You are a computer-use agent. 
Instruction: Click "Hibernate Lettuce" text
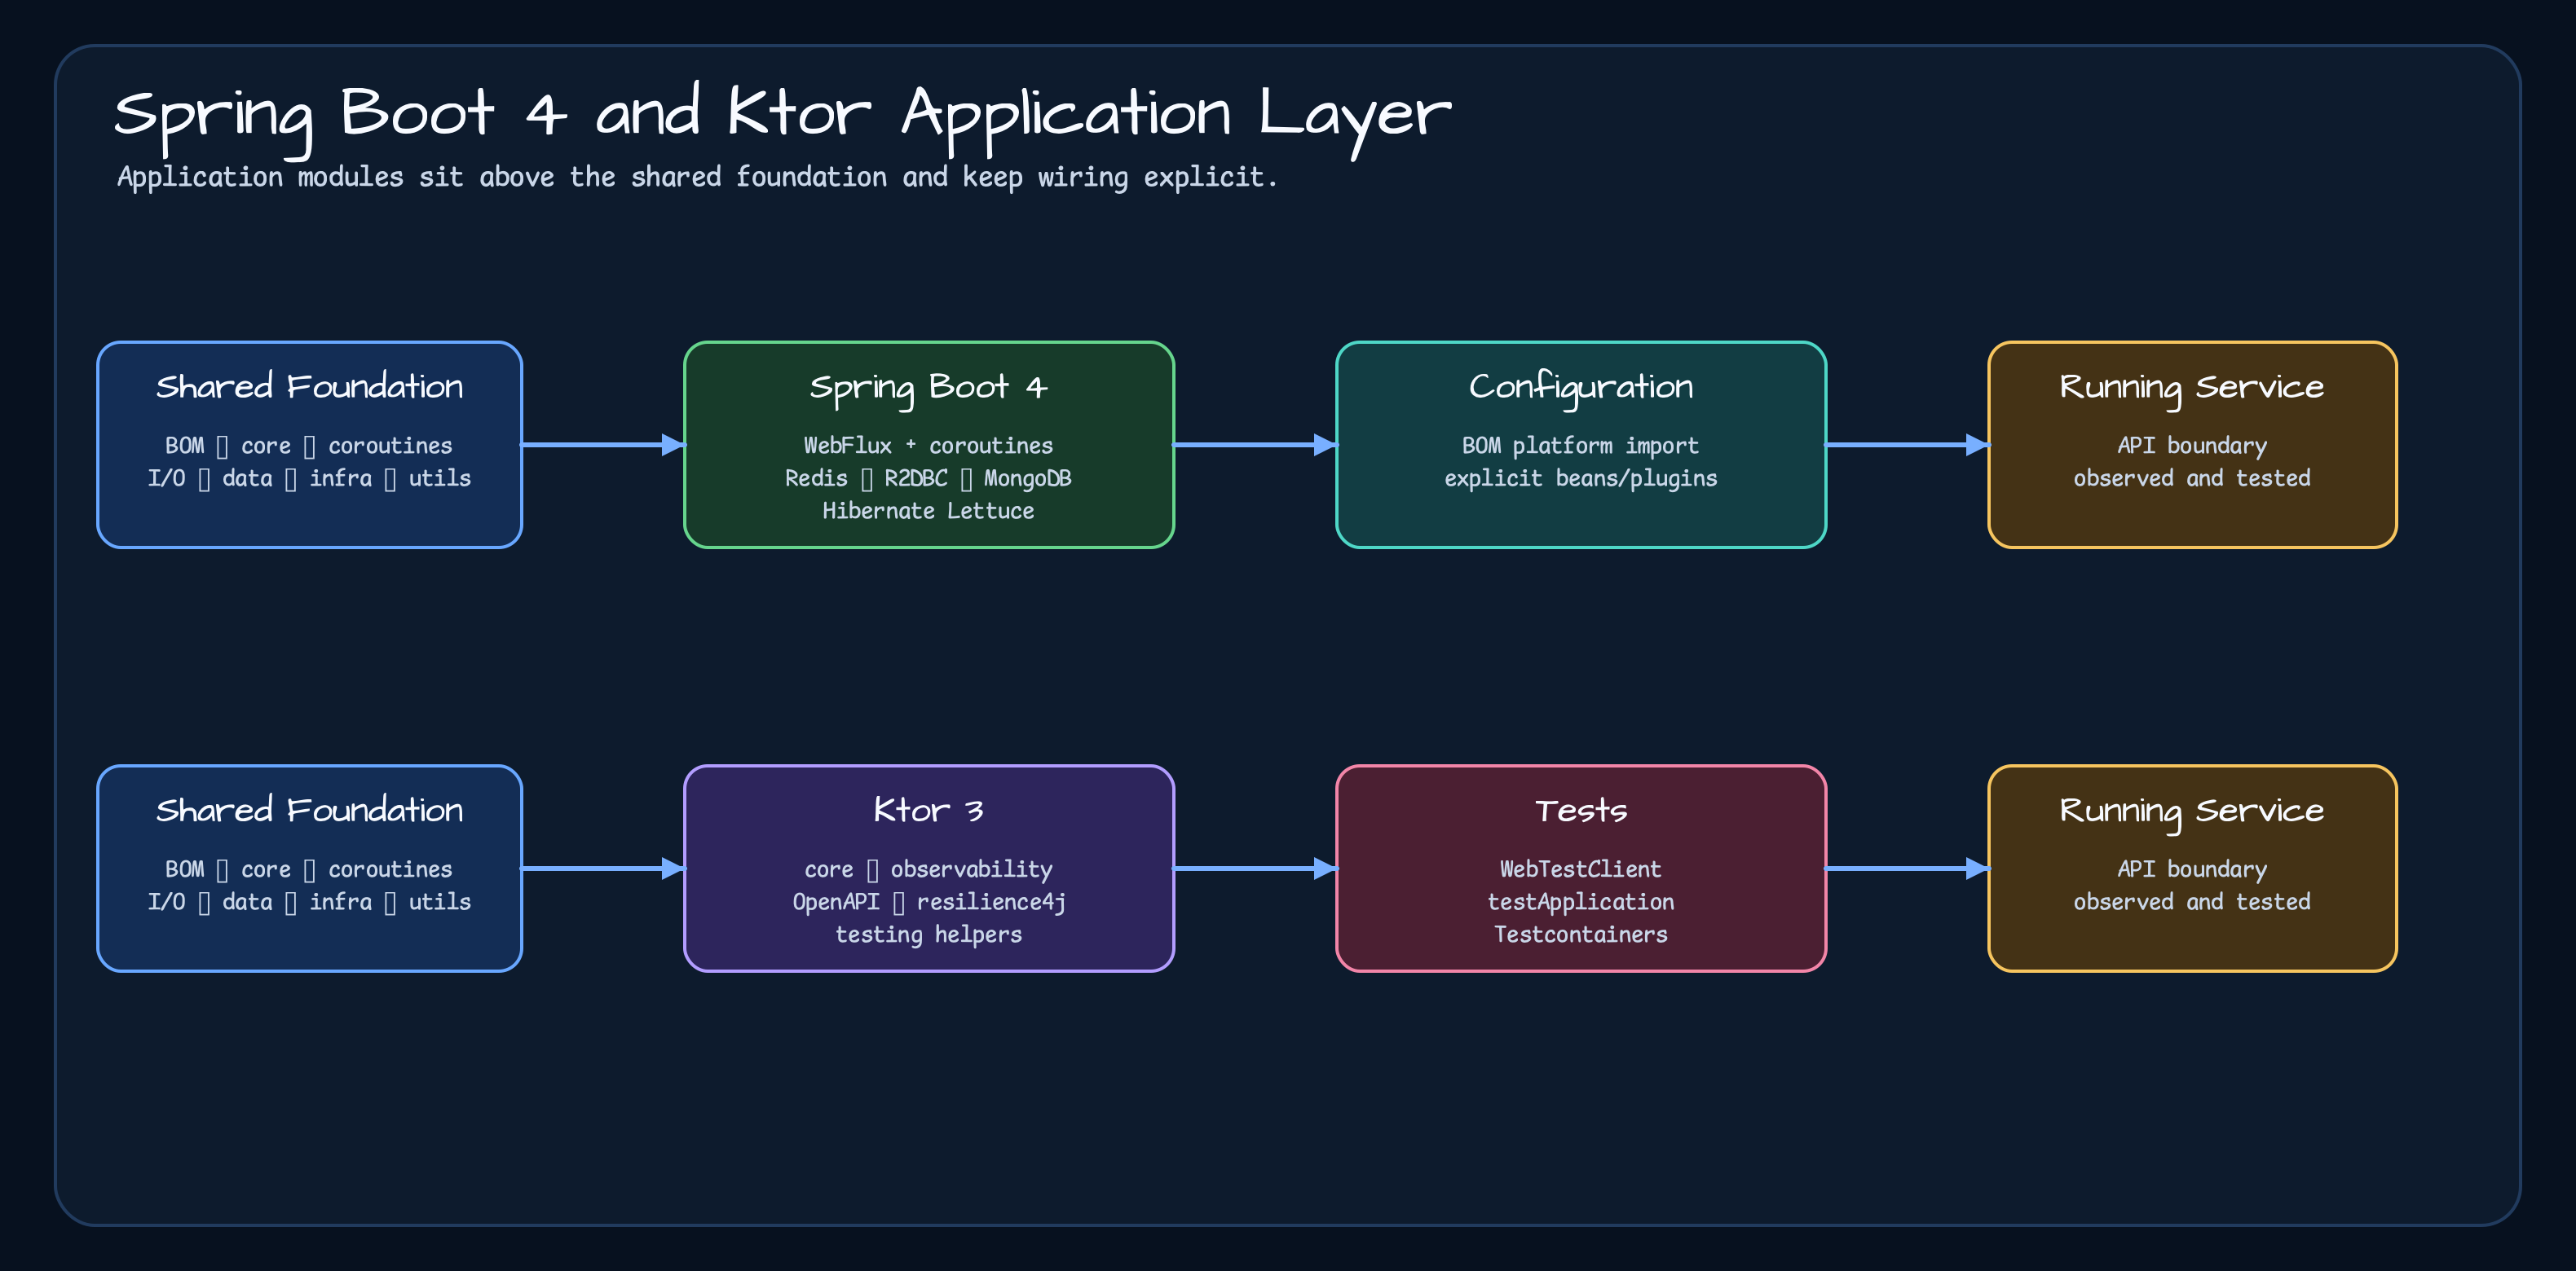pyautogui.click(x=928, y=511)
